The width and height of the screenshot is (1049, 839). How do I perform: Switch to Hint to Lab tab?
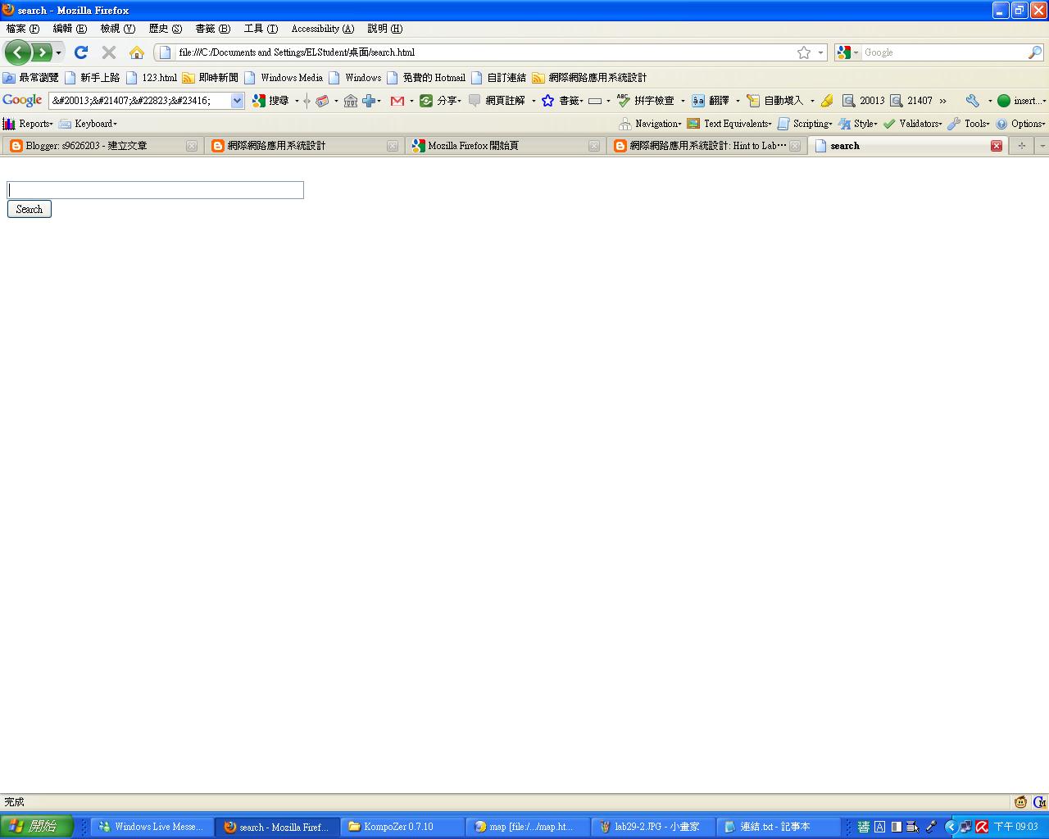tap(706, 146)
